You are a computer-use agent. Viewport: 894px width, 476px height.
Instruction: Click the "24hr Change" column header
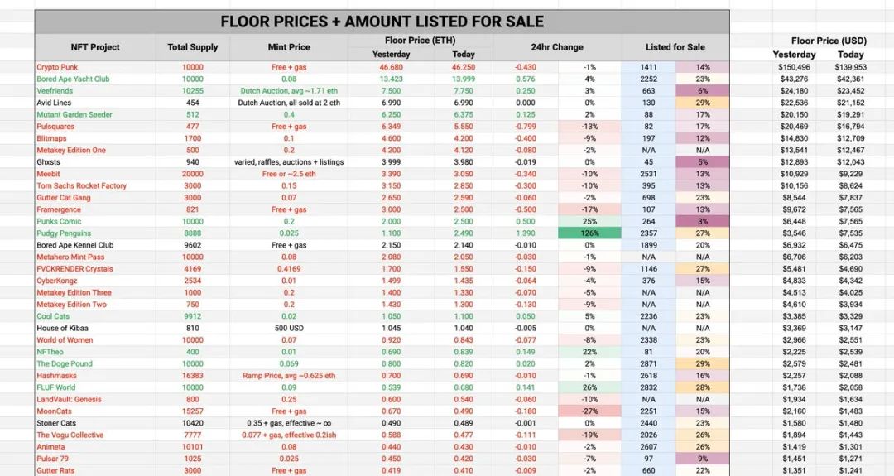[556, 48]
